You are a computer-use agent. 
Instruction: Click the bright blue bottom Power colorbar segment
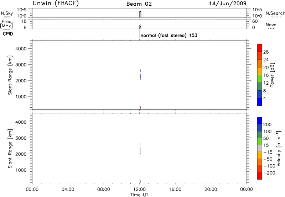[x=260, y=102]
